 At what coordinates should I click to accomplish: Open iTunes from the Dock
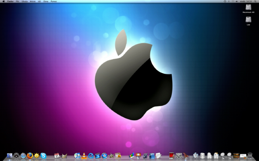click(x=77, y=156)
